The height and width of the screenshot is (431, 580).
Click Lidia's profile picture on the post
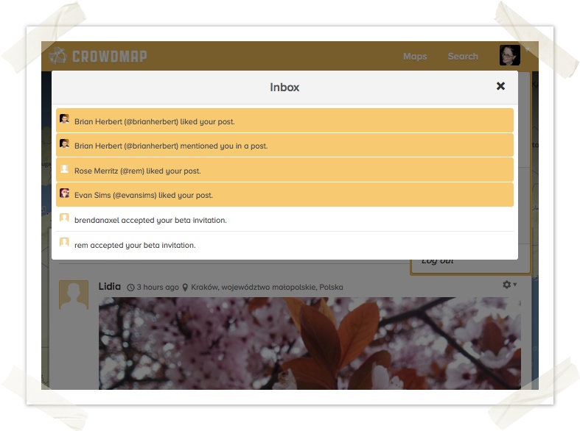click(74, 295)
